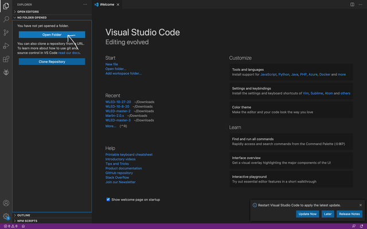
Task: Open the Search view icon
Action: click(6, 19)
